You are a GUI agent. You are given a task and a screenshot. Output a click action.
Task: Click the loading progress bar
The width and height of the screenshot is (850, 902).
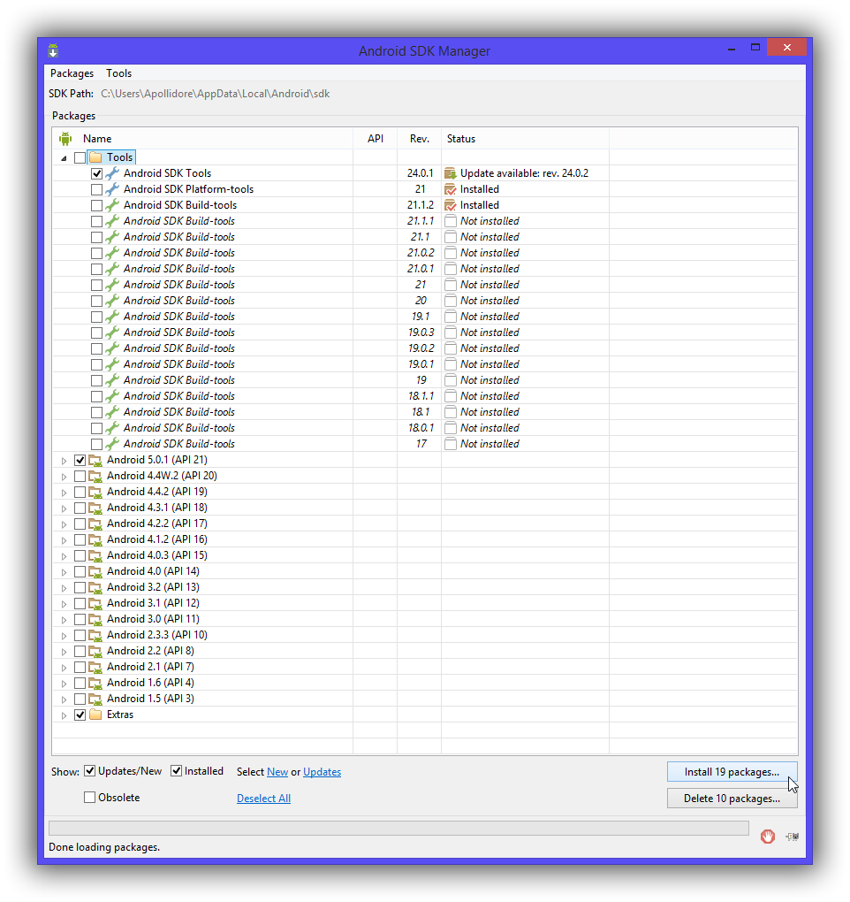[x=398, y=828]
